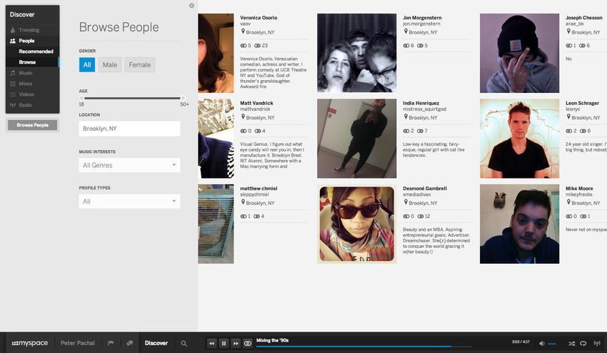607x353 pixels.
Task: Open Matt Vandrick's profile name link
Action: click(256, 103)
